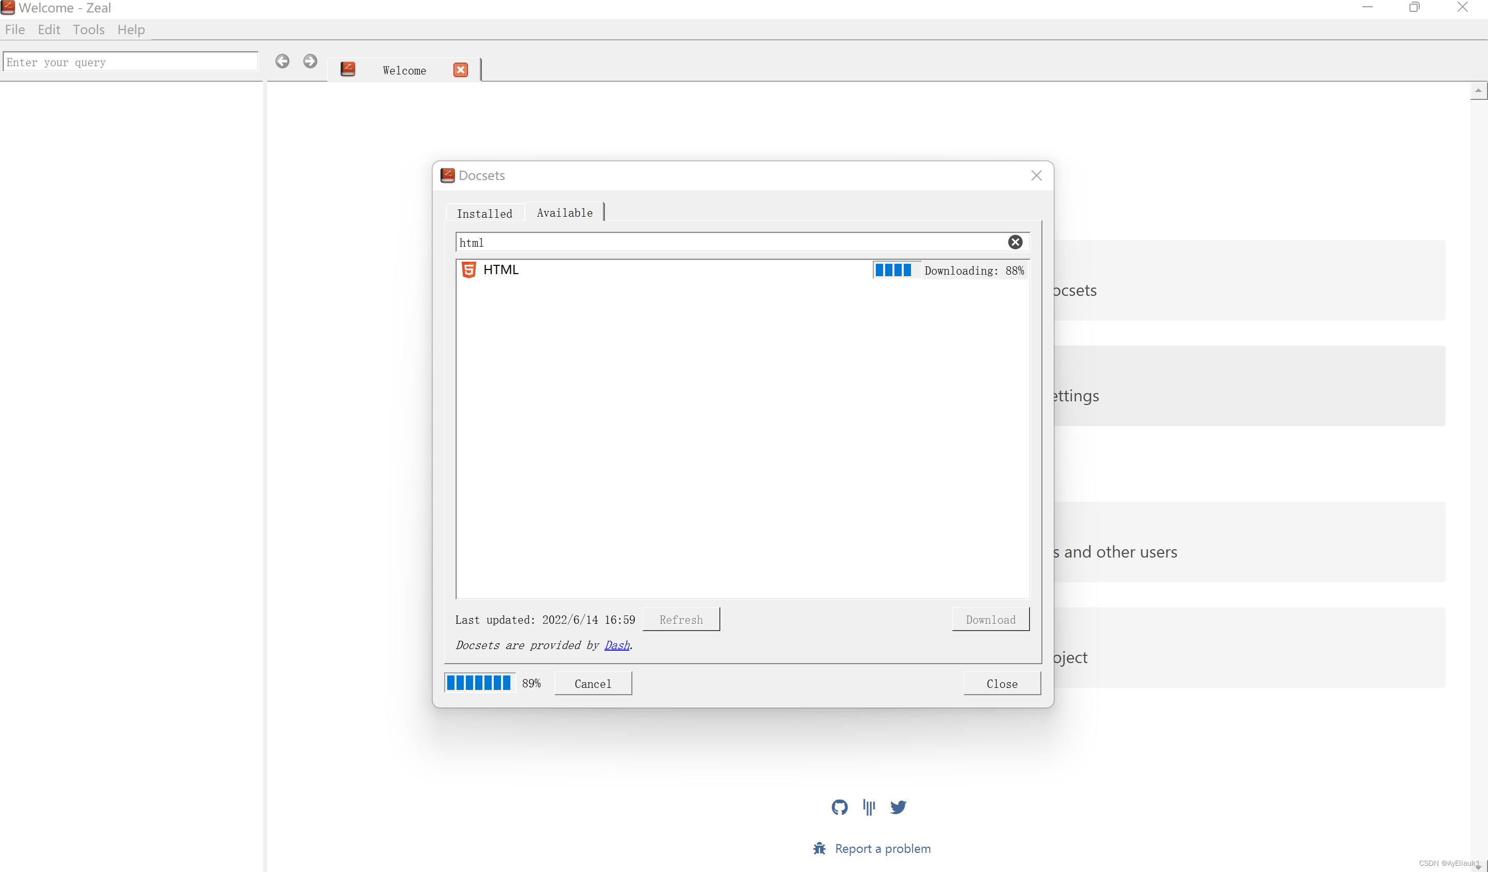Open the Twitter bird icon link
The height and width of the screenshot is (872, 1488).
898,807
